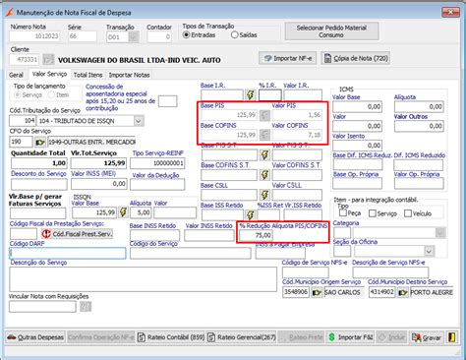Click Importar NF-e button
This screenshot has height=360, width=466.
(288, 58)
